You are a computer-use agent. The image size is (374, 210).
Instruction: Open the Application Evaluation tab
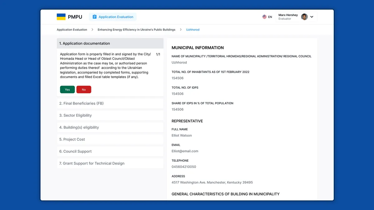(x=113, y=17)
